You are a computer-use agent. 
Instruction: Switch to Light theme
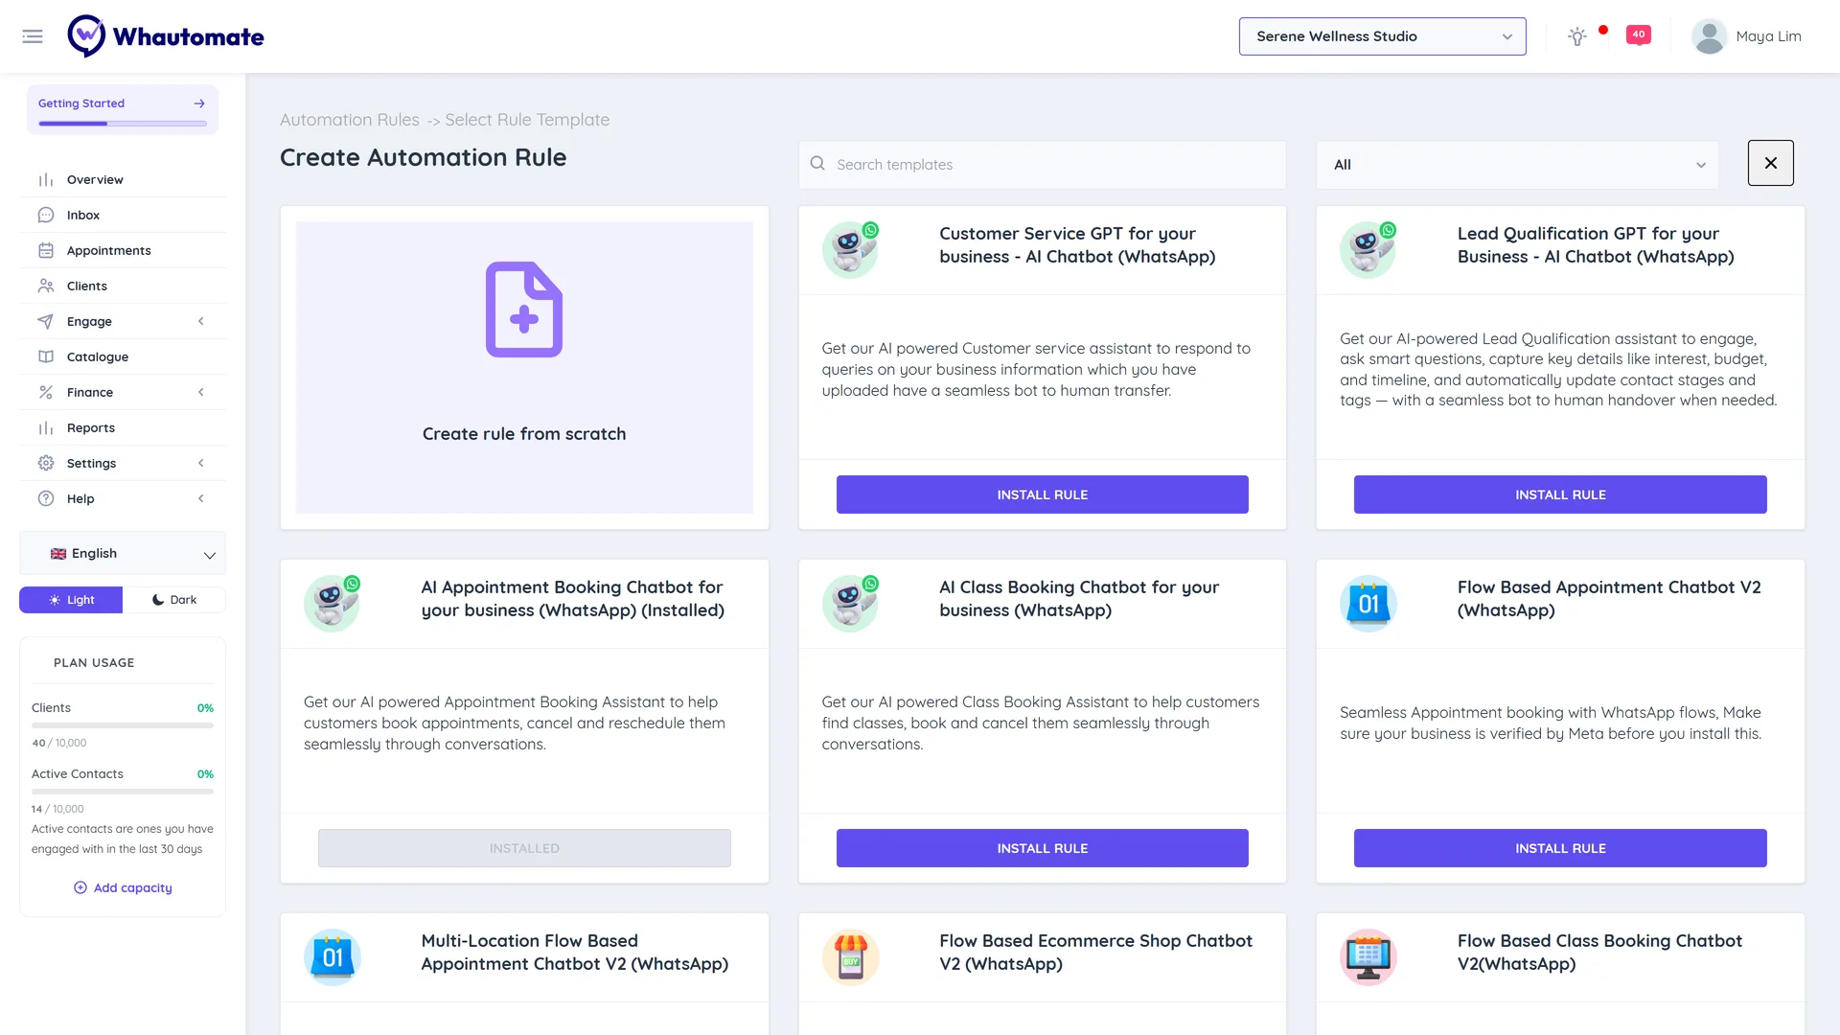pos(71,600)
